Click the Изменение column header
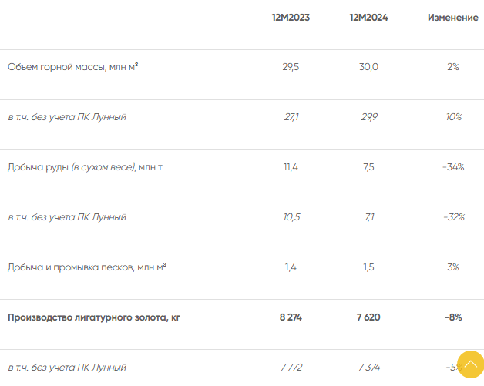This screenshot has height=386, width=484. point(452,18)
